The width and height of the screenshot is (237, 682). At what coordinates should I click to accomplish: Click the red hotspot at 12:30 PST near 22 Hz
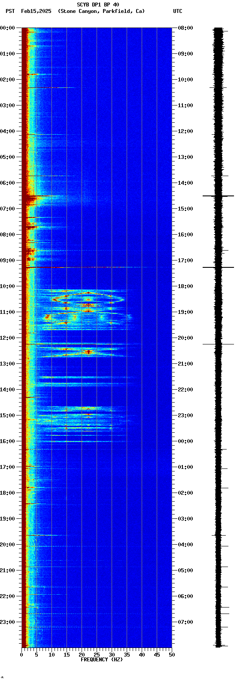coord(88,352)
